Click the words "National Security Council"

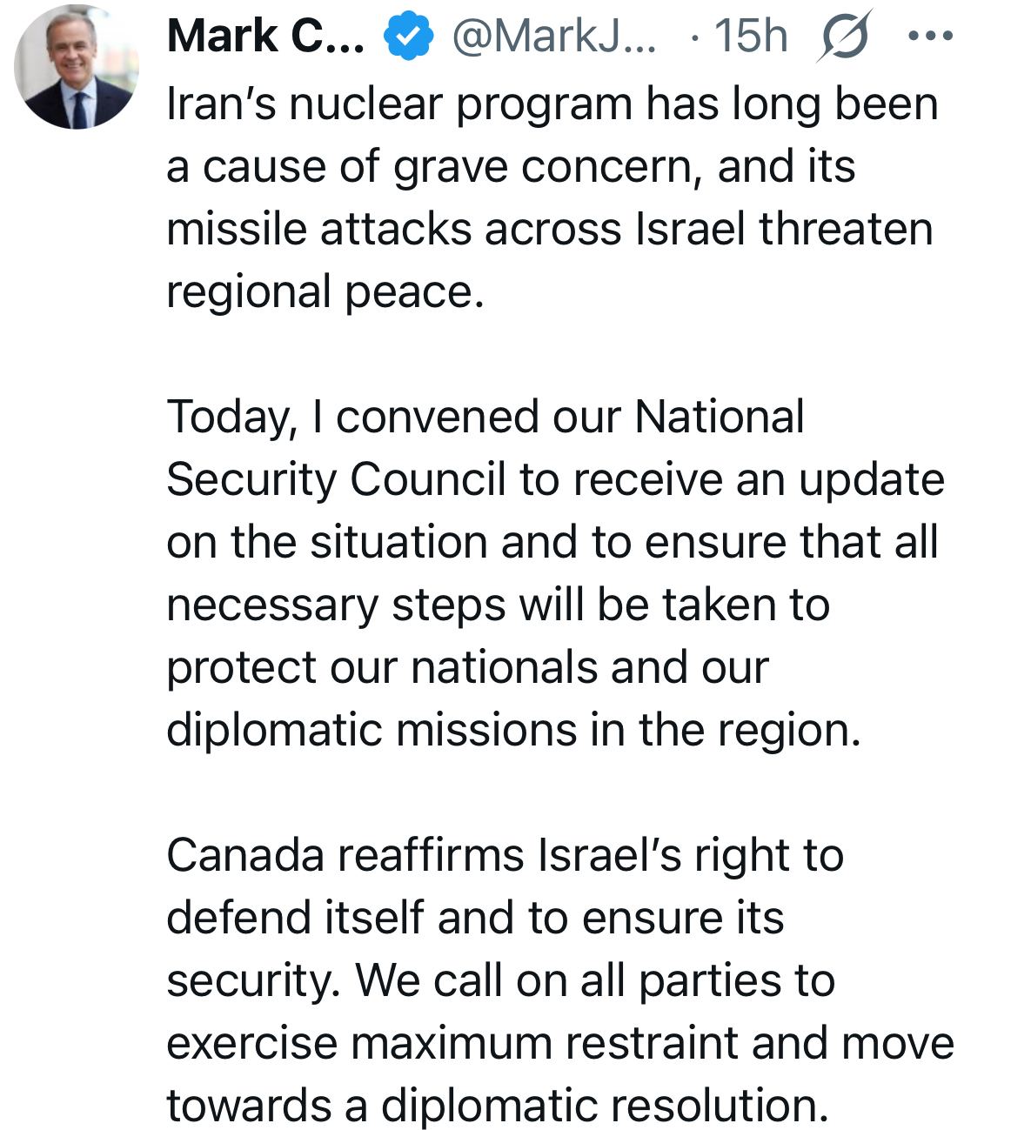pyautogui.click(x=487, y=448)
